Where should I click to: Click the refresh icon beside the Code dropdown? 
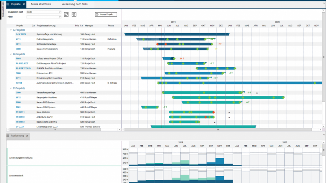pos(66,14)
